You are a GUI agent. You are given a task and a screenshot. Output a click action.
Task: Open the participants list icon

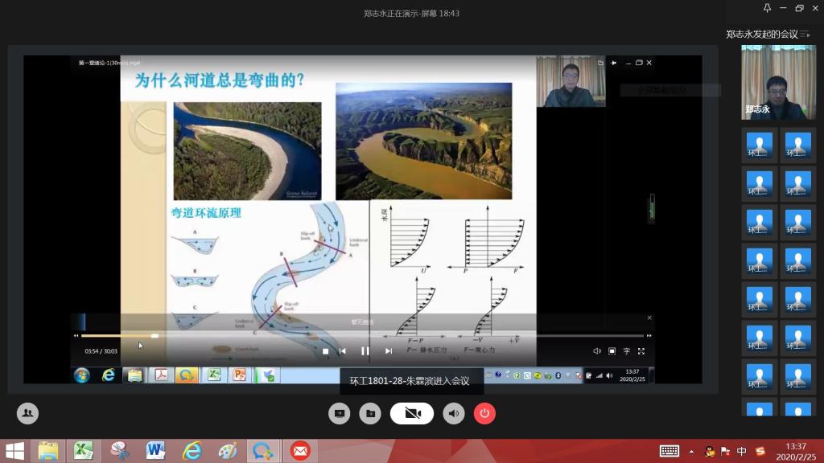tap(28, 413)
